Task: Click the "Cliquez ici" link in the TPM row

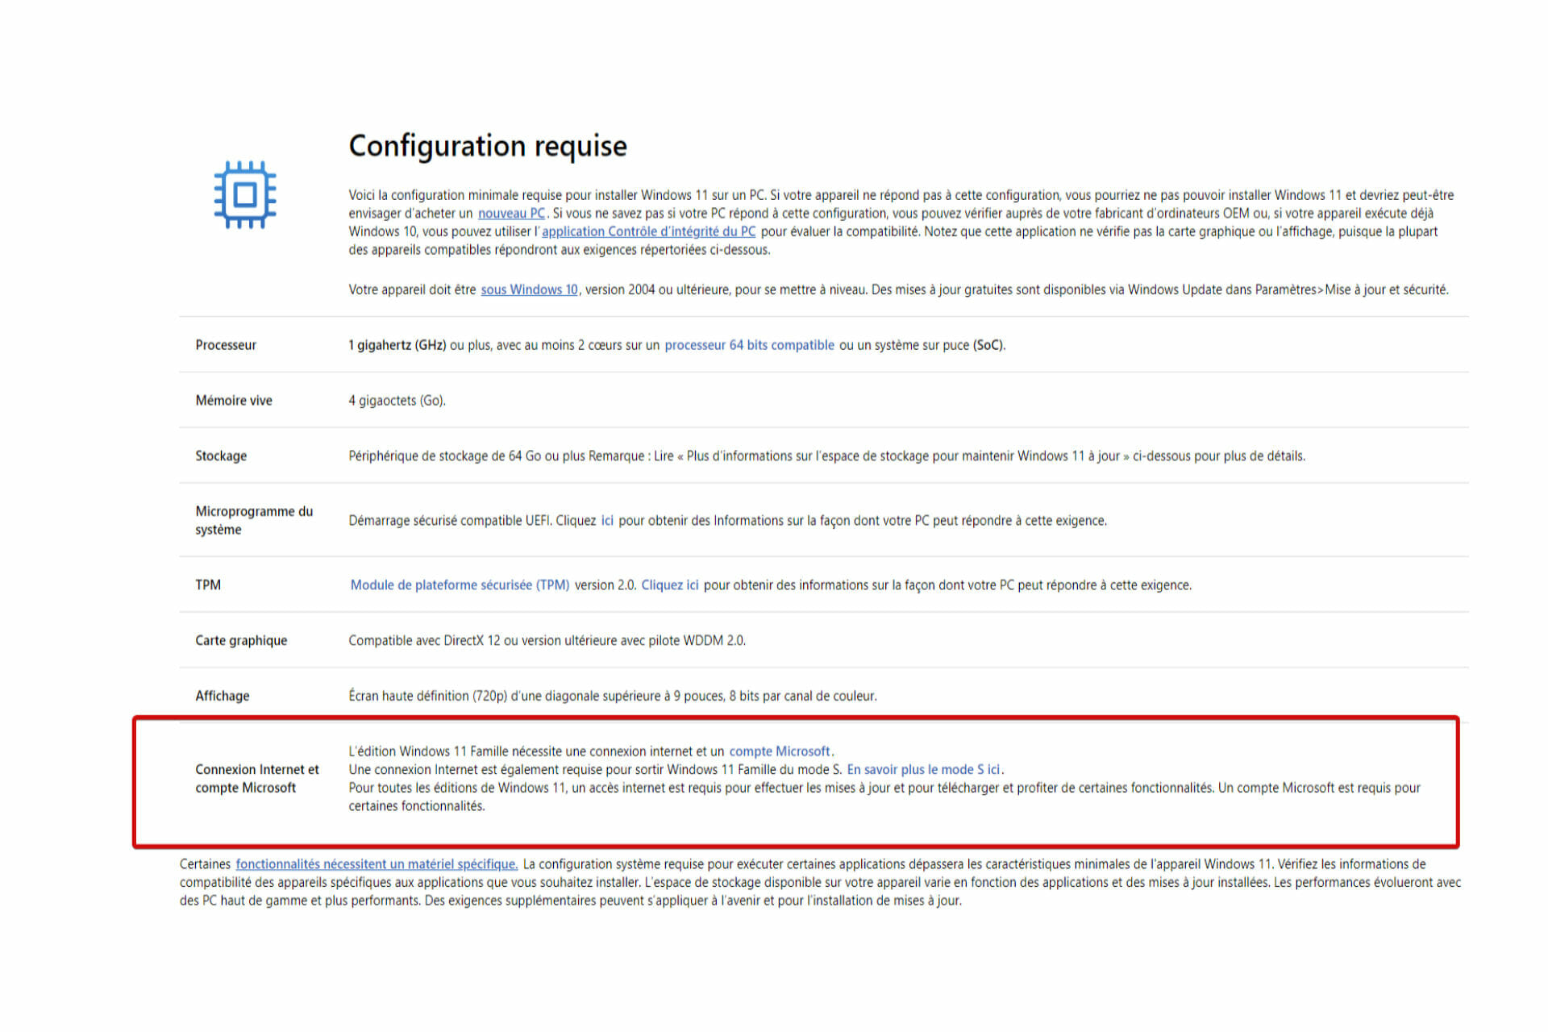Action: pyautogui.click(x=670, y=585)
